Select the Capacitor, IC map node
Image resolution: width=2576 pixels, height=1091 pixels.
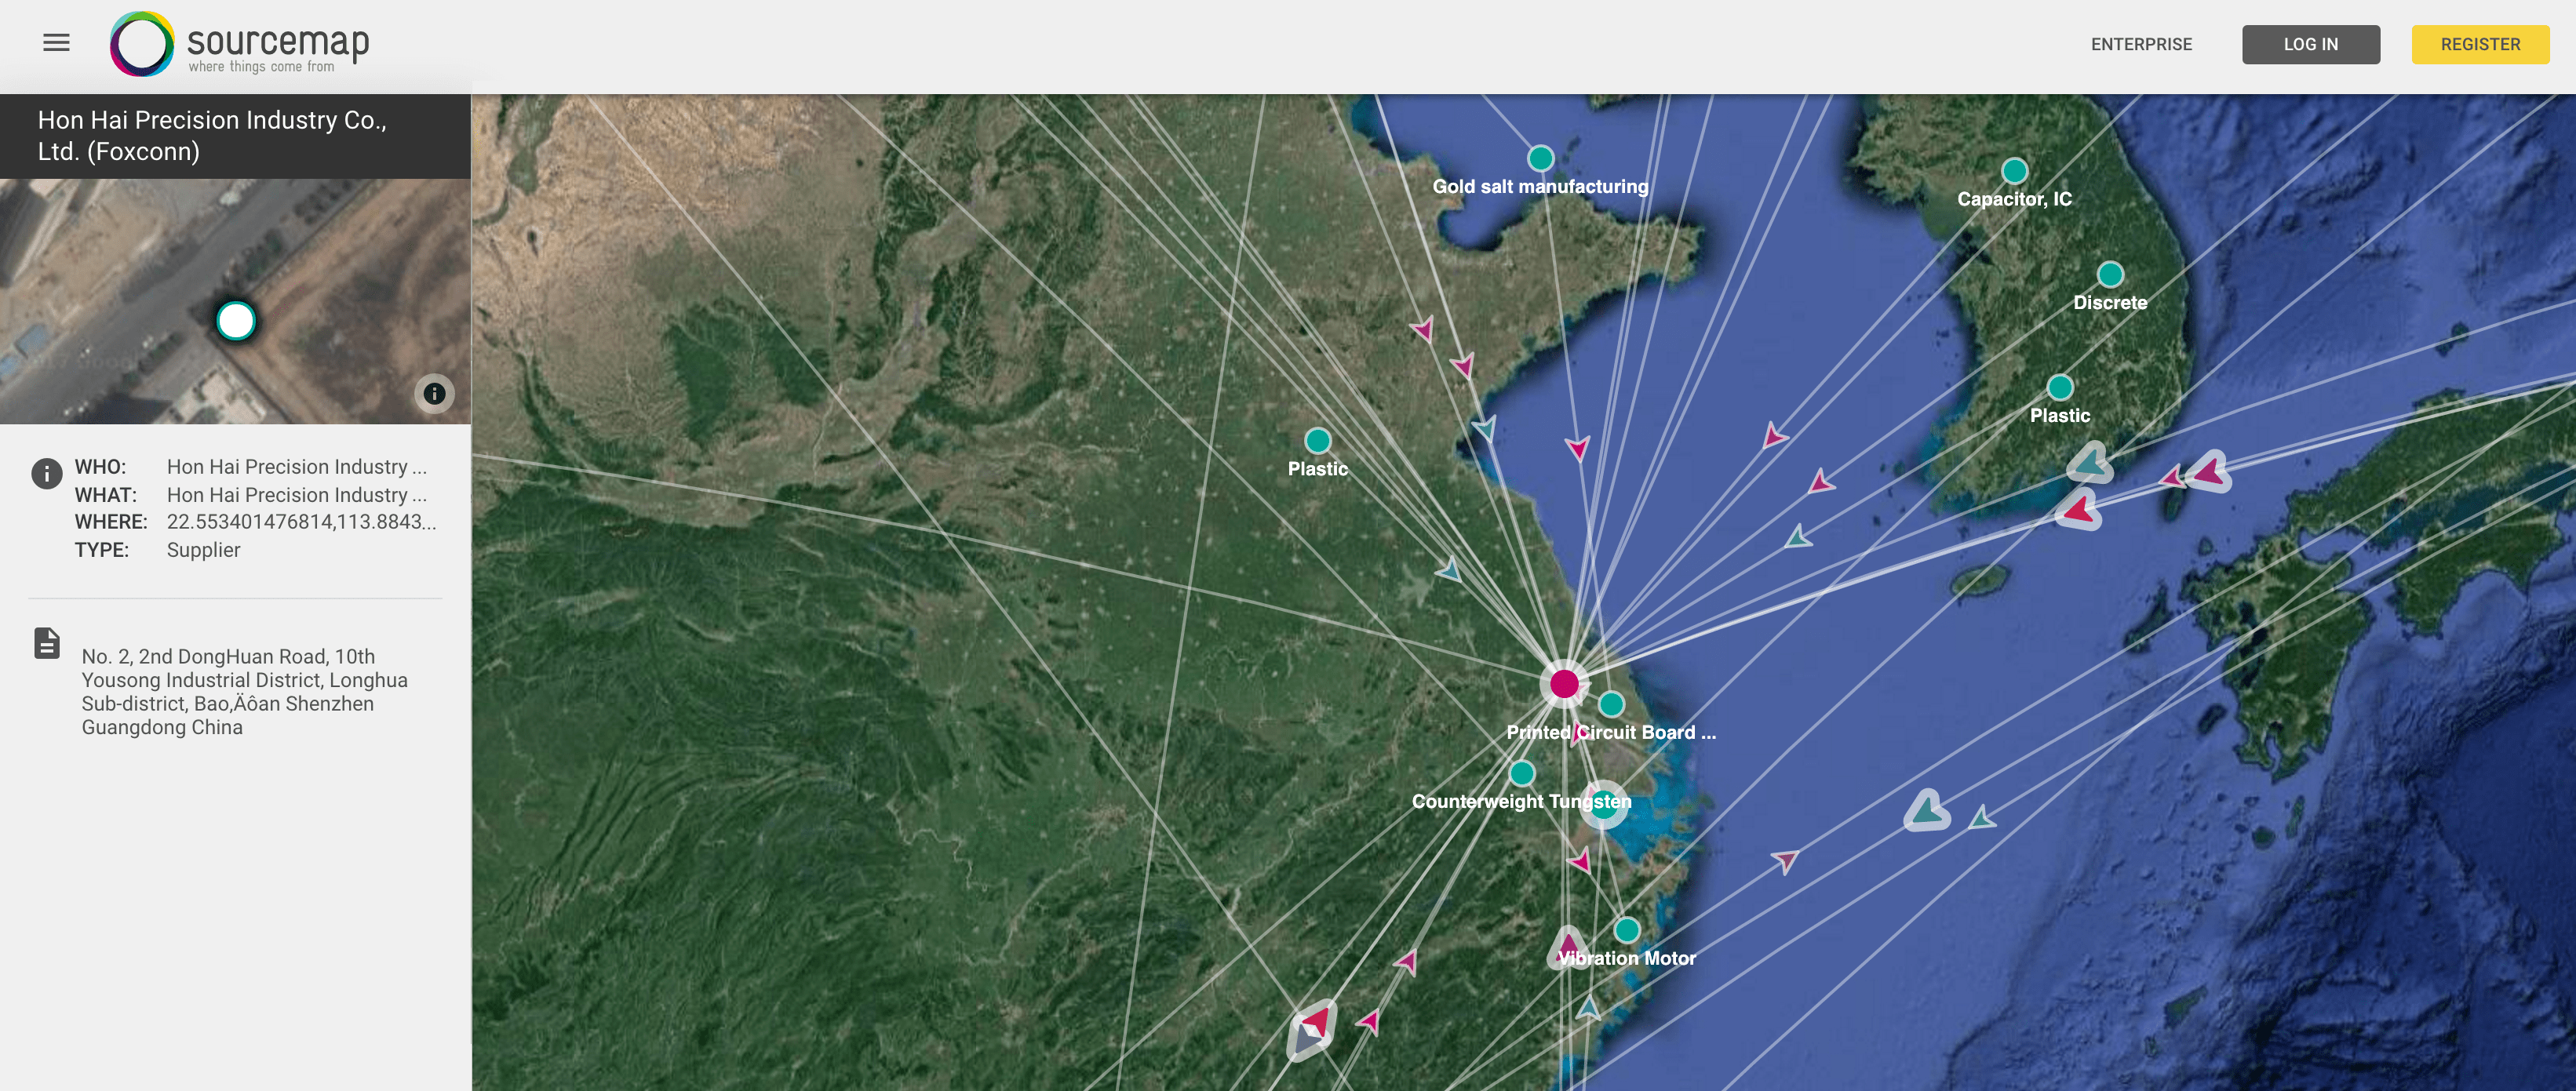pos(2014,170)
